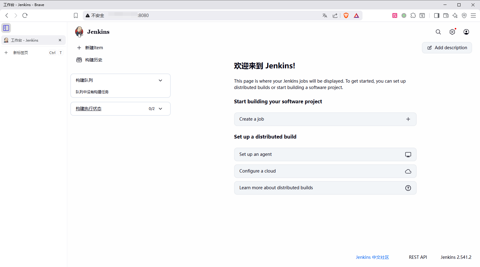Viewport: 480px width, 267px height.
Task: Select 新建Item in the sidebar
Action: click(x=94, y=48)
